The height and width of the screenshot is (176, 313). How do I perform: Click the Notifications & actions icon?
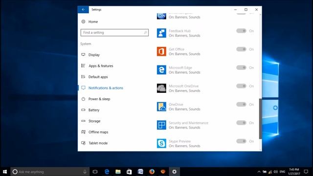tap(83, 88)
